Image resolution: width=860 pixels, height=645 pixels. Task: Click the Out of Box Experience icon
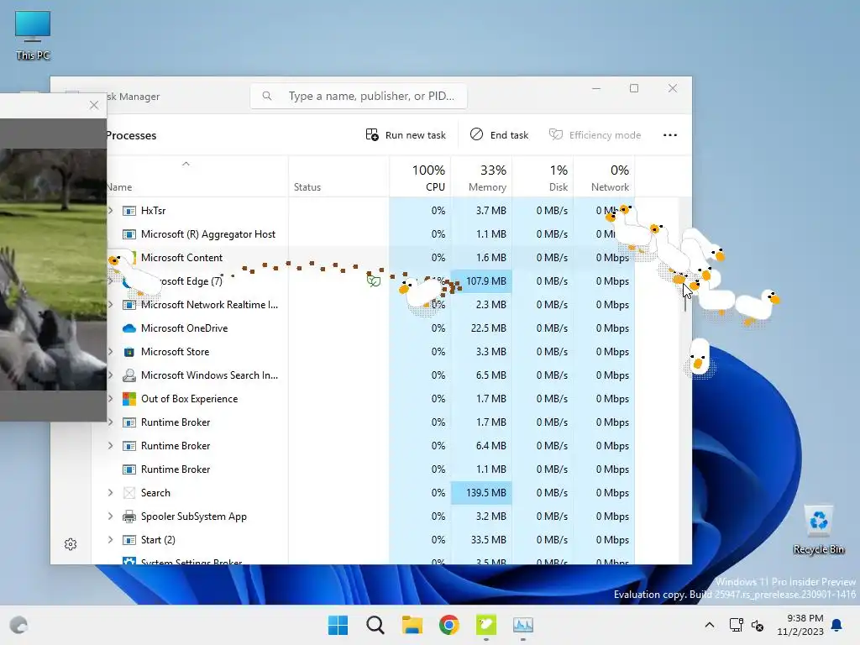pos(128,399)
